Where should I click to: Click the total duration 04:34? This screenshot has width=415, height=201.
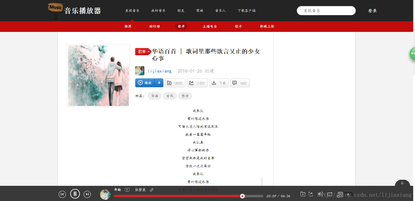[286, 196]
